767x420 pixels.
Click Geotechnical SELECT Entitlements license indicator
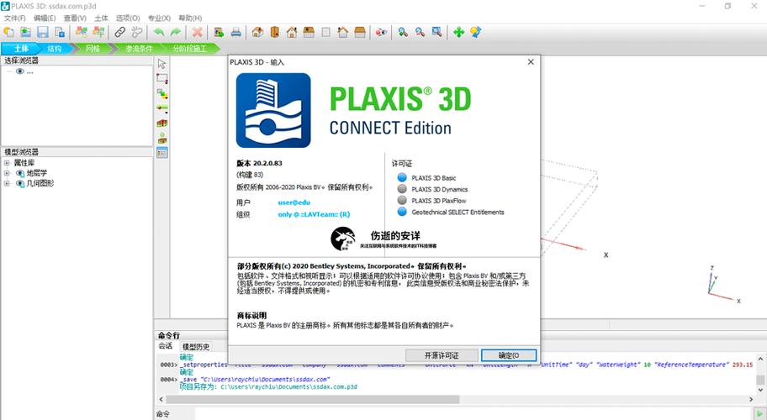(402, 212)
